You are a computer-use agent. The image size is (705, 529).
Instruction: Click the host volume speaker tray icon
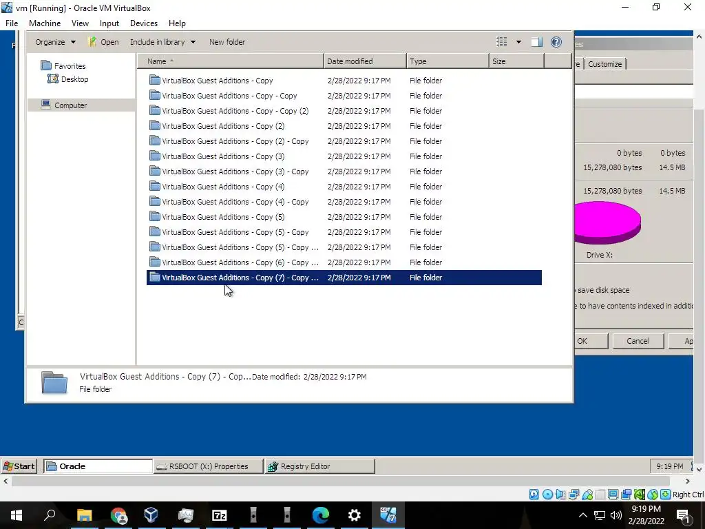coord(616,515)
